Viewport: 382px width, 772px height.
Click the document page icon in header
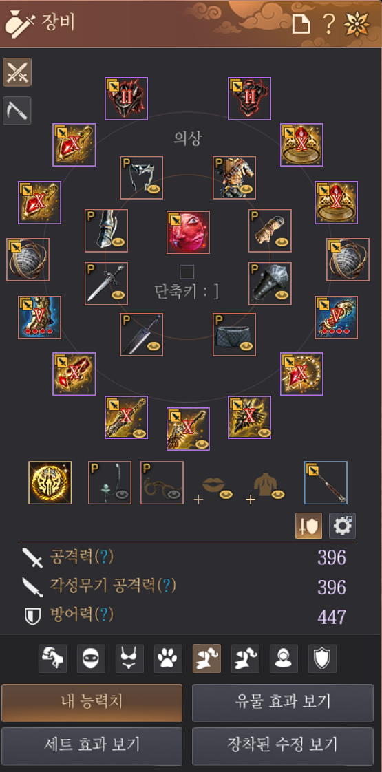click(301, 23)
